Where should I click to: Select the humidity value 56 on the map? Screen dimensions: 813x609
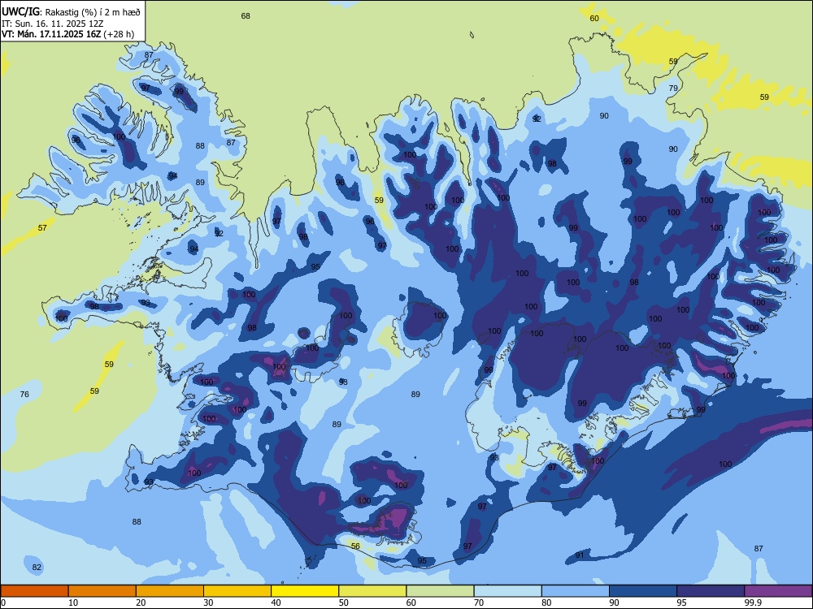point(355,546)
